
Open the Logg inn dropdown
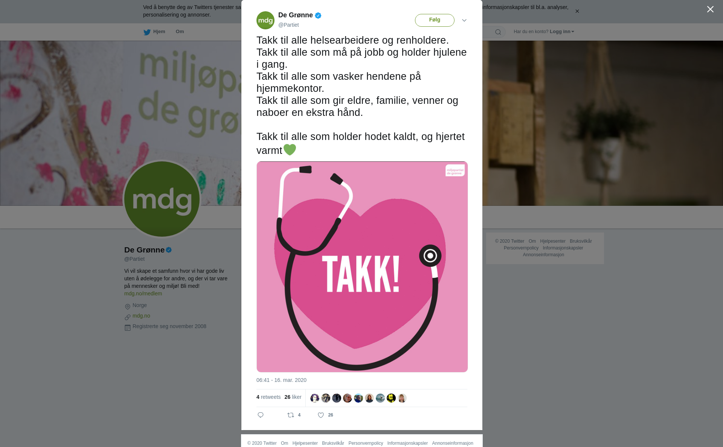coord(561,32)
